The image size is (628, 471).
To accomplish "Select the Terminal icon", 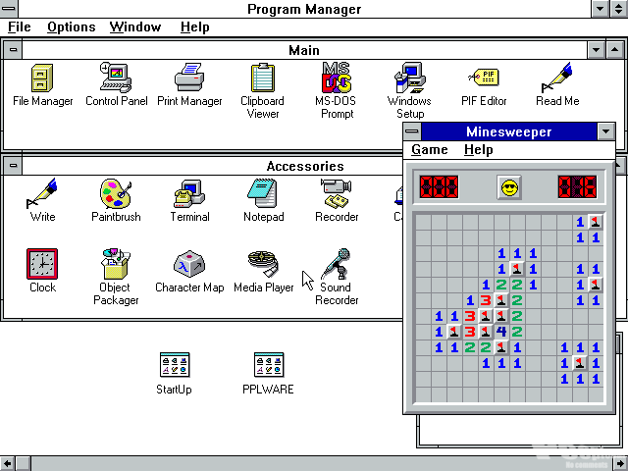I will pos(189,194).
